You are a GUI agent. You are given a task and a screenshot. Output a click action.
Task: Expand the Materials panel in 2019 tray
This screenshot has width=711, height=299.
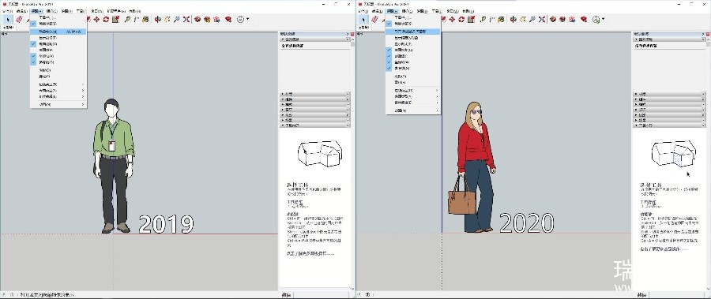[315, 94]
